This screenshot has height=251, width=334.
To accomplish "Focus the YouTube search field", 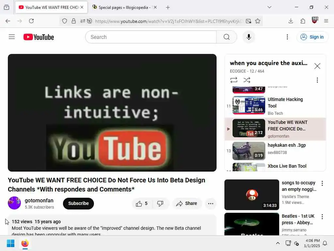I will (x=151, y=37).
